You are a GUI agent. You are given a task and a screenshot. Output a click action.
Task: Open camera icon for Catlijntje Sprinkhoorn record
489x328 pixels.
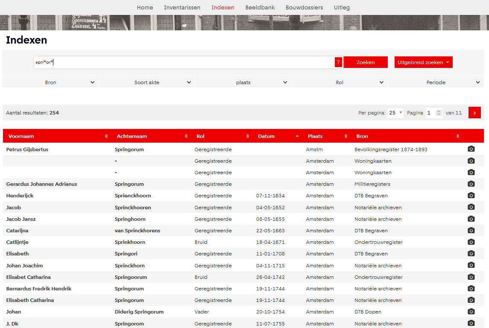[471, 242]
